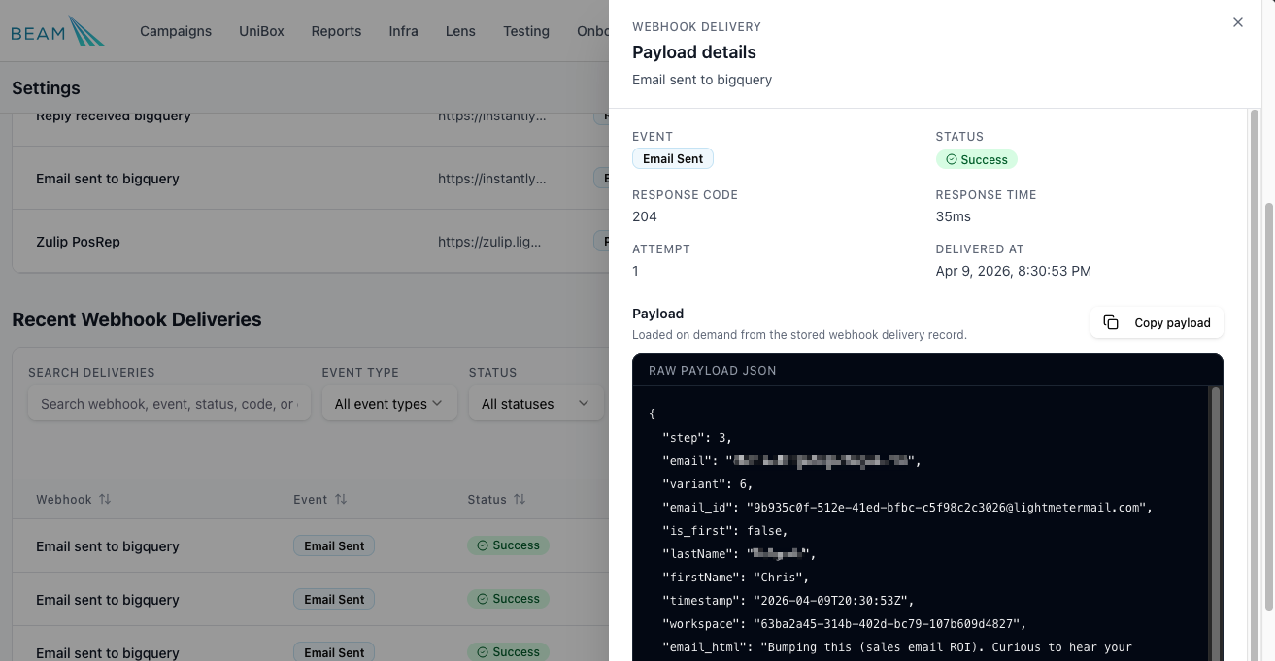Click the Zulip webhook URL
Image resolution: width=1275 pixels, height=661 pixels.
pos(489,242)
